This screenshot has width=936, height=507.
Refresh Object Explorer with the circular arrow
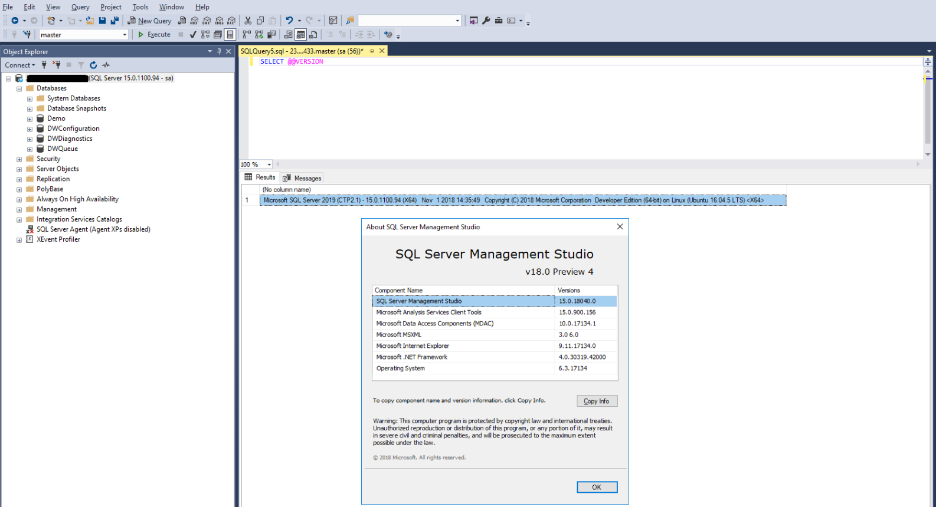[x=93, y=65]
